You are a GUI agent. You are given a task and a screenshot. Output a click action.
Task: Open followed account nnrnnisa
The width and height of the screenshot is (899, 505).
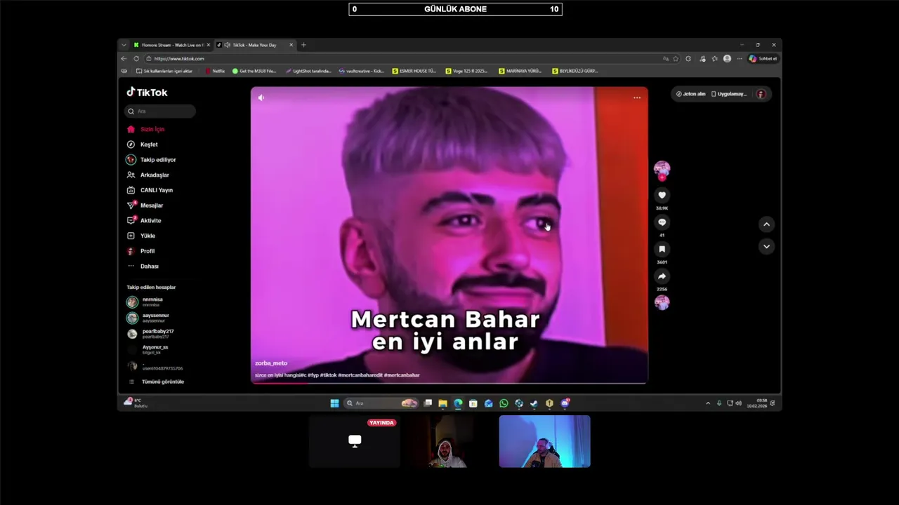tap(145, 302)
